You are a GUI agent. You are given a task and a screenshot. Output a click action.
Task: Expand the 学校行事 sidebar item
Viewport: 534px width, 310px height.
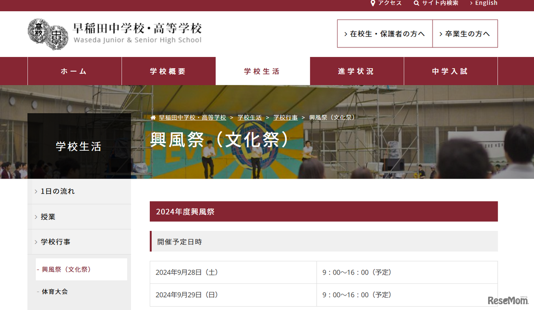79,242
